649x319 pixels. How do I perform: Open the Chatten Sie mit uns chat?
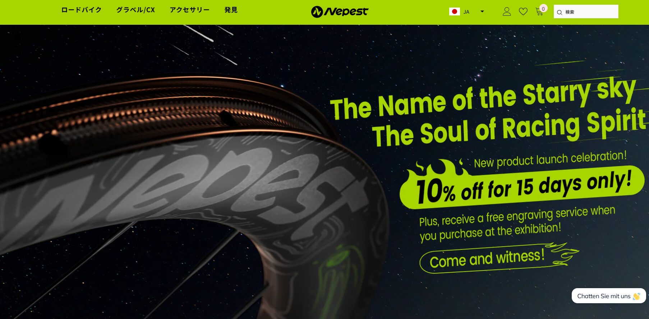[609, 296]
